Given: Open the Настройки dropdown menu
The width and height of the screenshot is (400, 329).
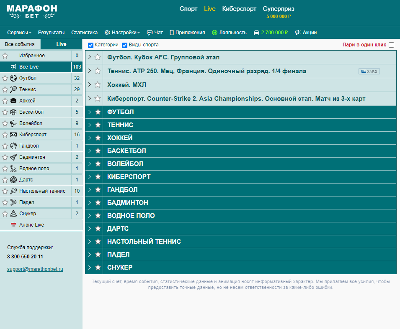Looking at the screenshot, I should tap(122, 33).
